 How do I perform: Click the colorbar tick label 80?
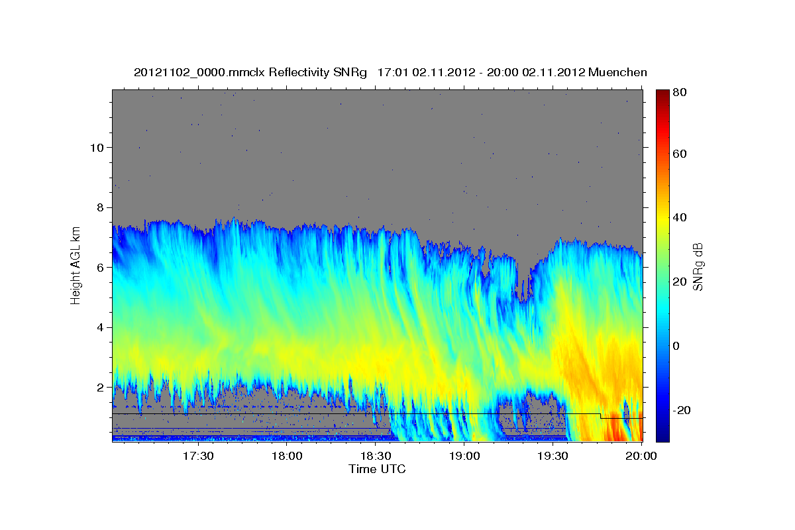(x=681, y=93)
